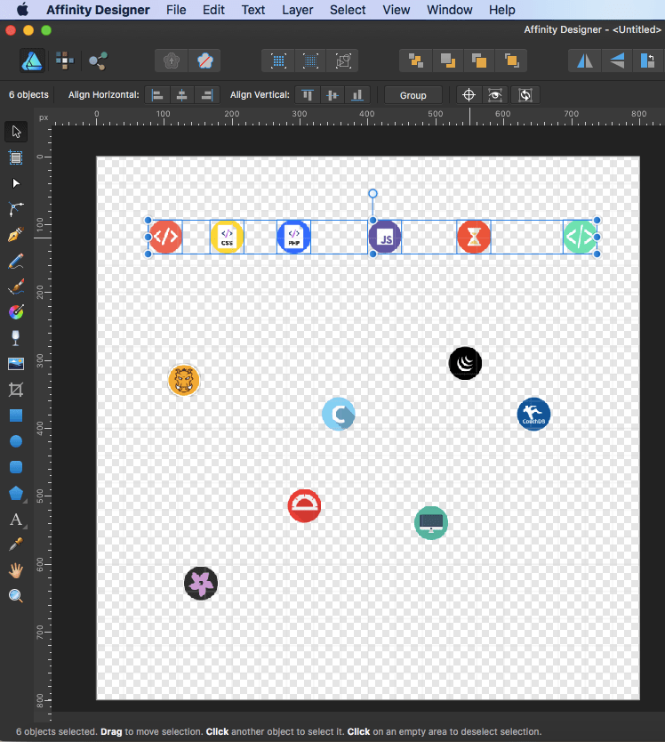Align horizontal centers of selection
Image resolution: width=665 pixels, height=742 pixels.
pos(182,95)
